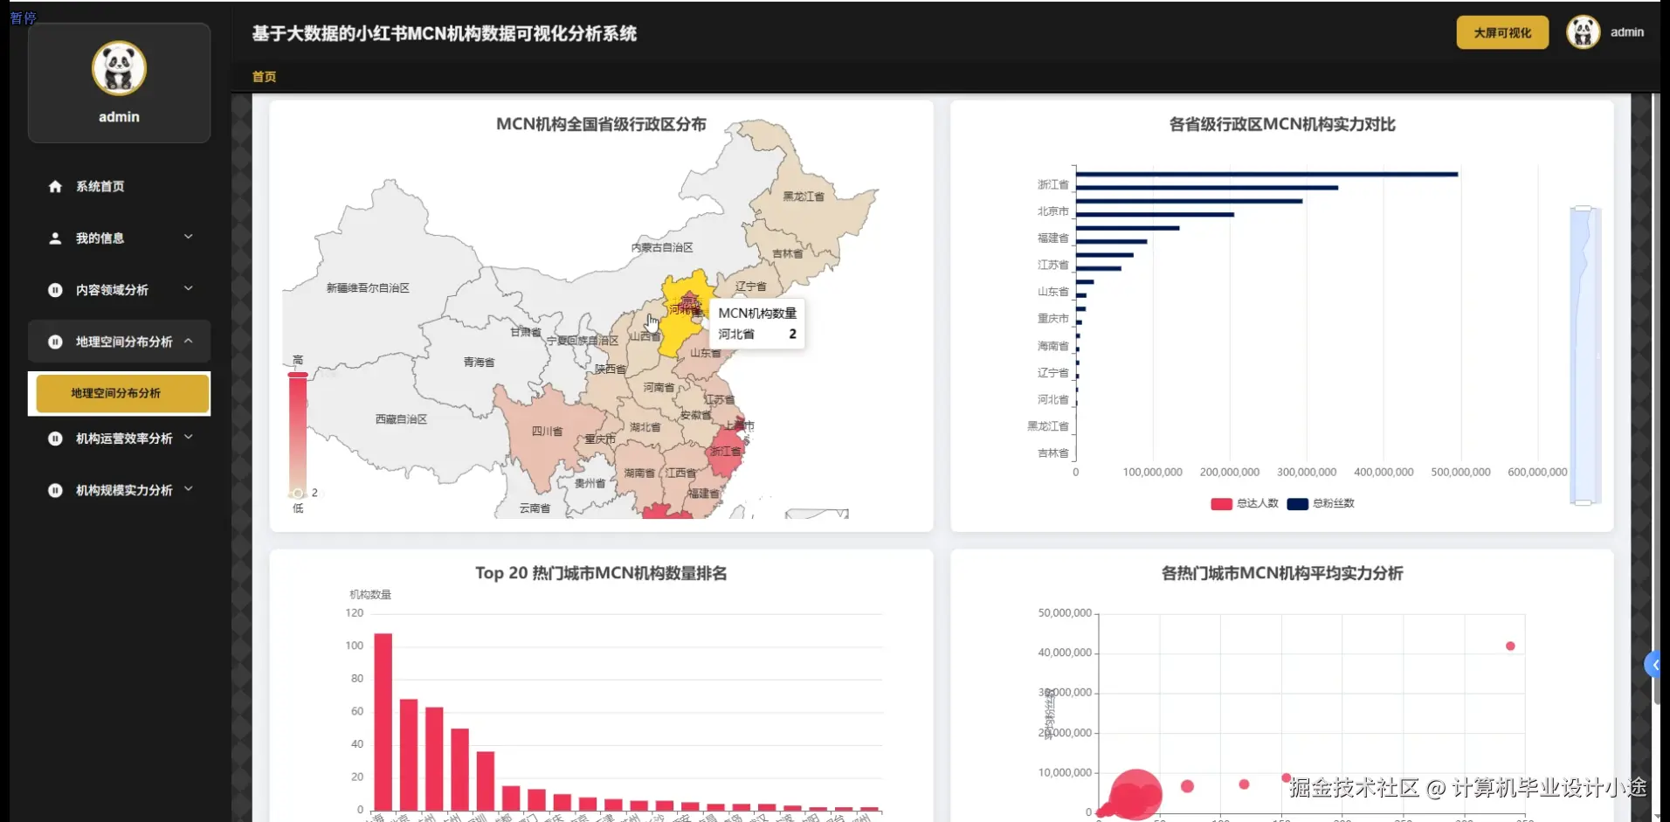Screen dimensions: 1670x822
Task: Select 内蒙古自治区 on the map
Action: click(662, 248)
